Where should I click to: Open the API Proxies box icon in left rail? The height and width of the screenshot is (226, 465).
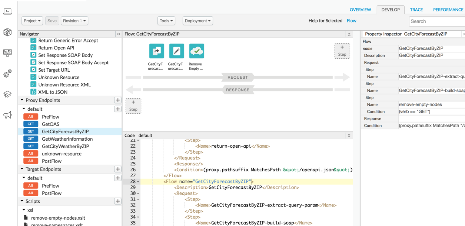pos(7,32)
